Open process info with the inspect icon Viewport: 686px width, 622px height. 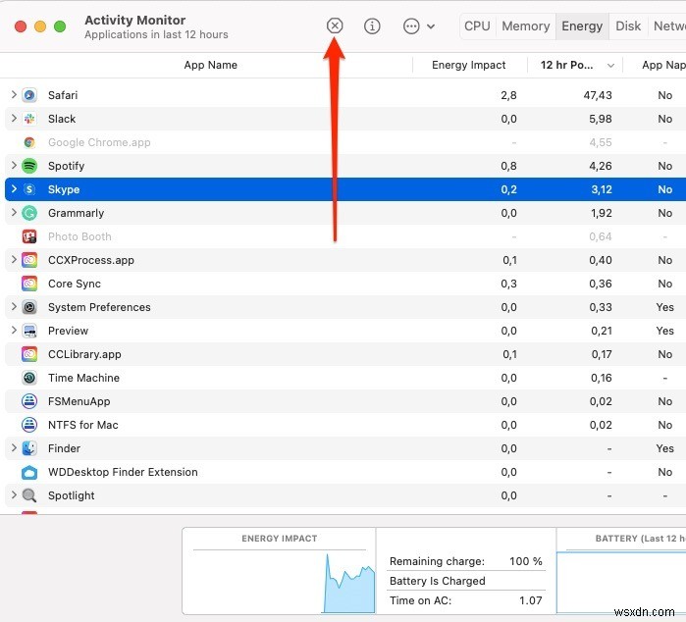[x=372, y=26]
